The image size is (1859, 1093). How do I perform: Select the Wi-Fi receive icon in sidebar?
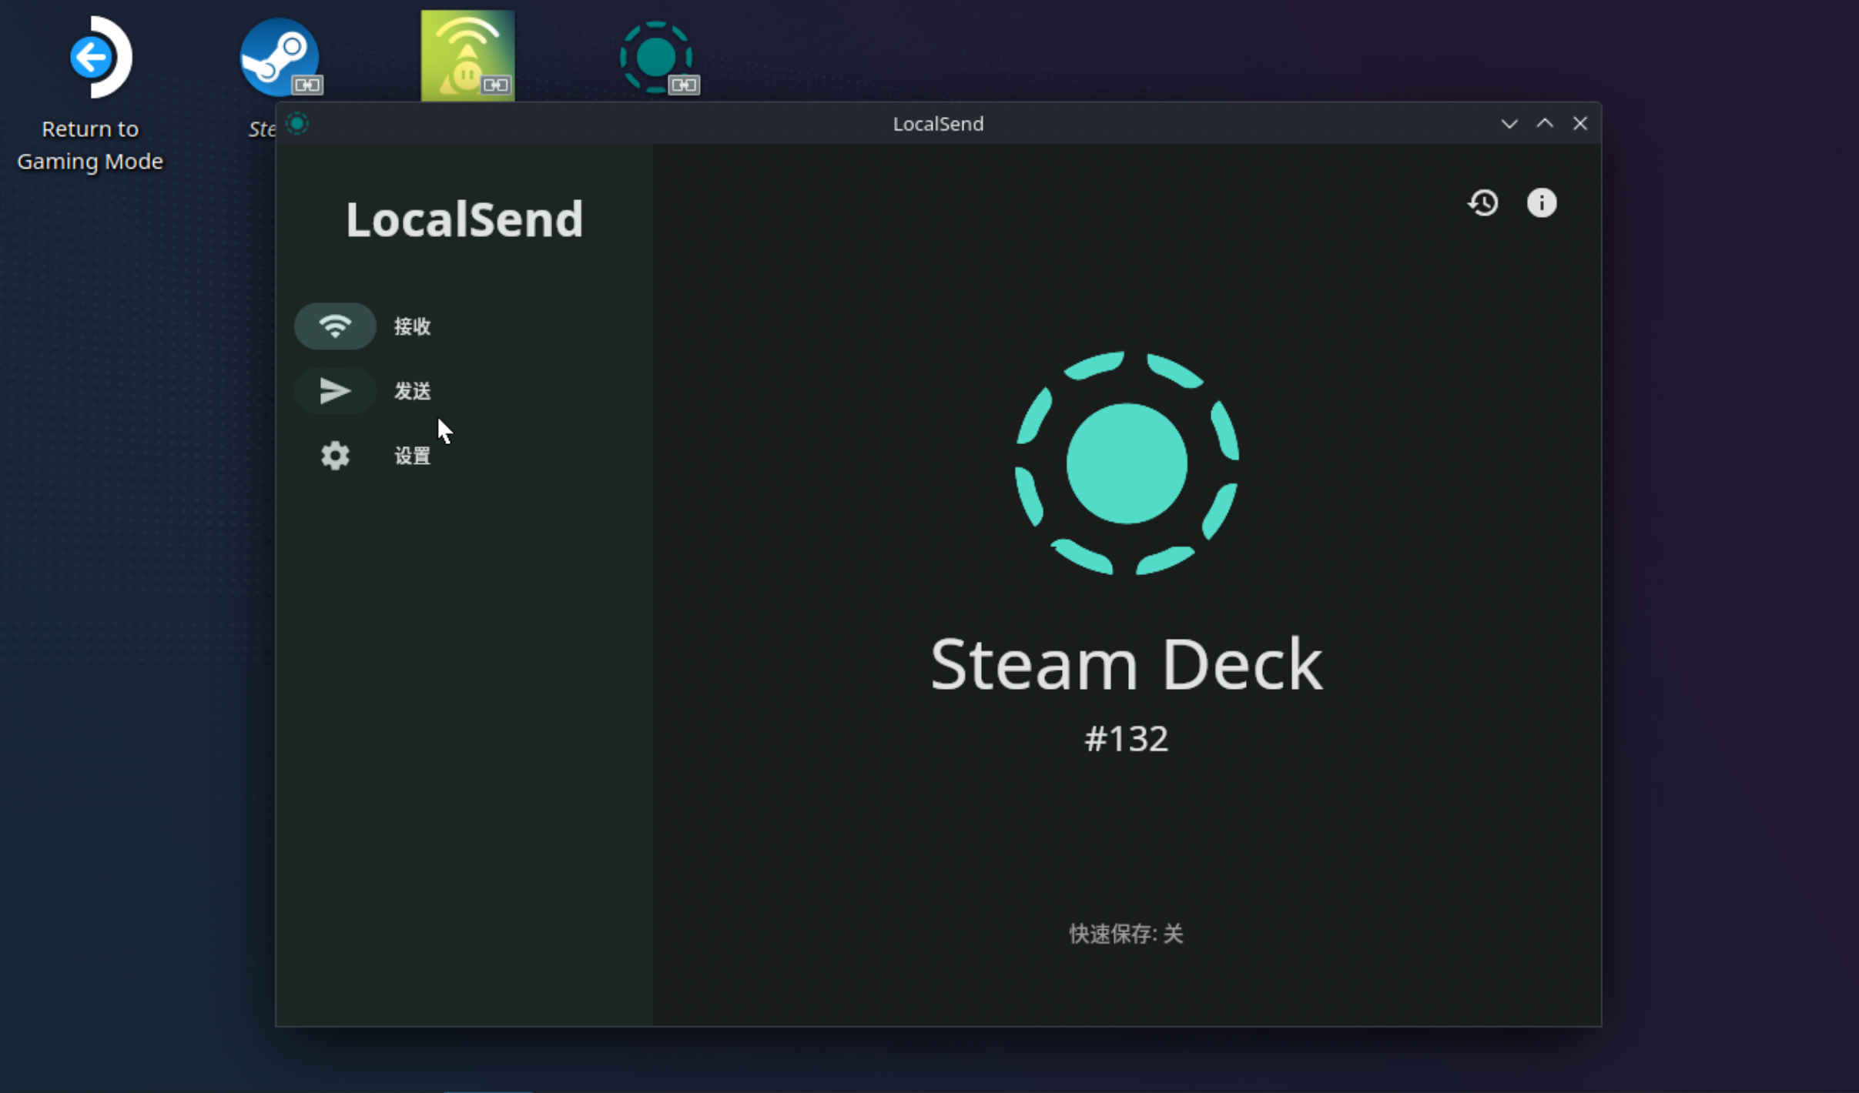[335, 326]
